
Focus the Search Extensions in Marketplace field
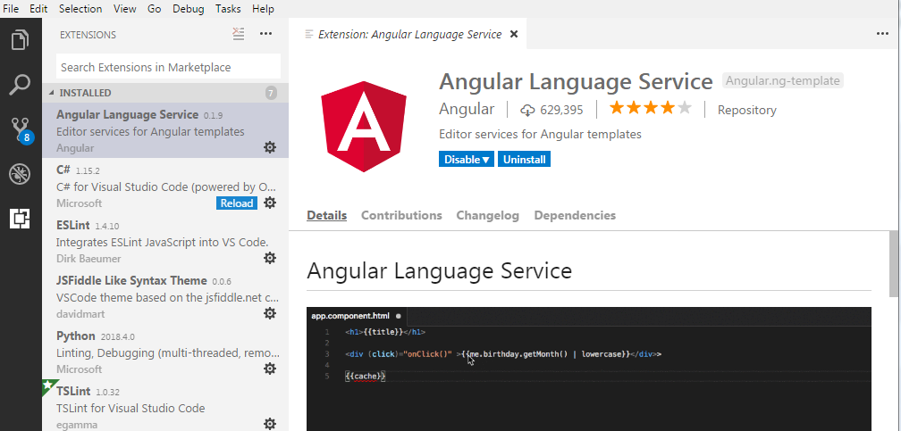pyautogui.click(x=168, y=67)
